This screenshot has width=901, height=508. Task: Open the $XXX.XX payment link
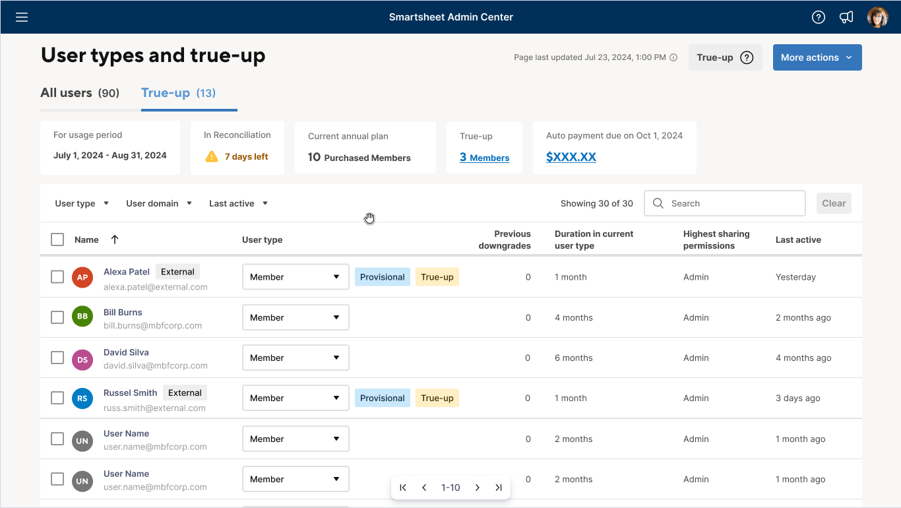coord(571,157)
